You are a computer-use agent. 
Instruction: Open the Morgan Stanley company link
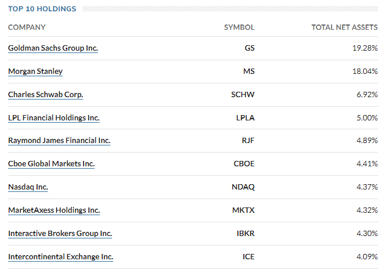point(35,72)
